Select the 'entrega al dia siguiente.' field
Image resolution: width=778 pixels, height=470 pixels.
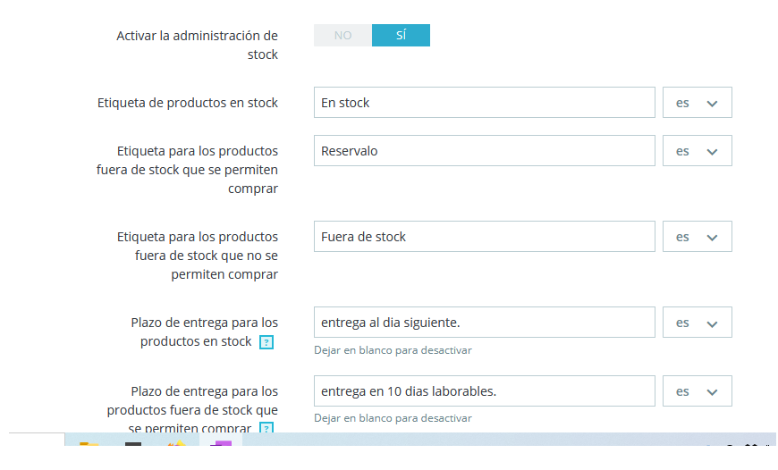coord(484,323)
